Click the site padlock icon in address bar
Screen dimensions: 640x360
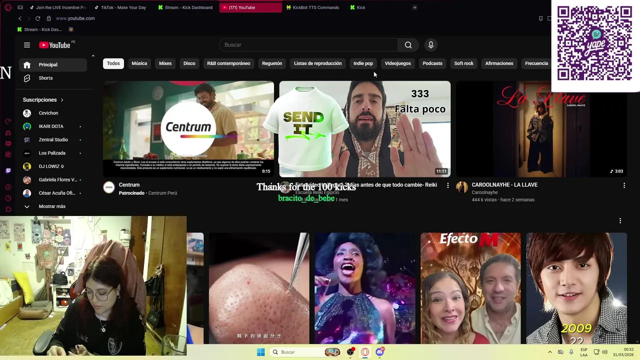[48, 18]
